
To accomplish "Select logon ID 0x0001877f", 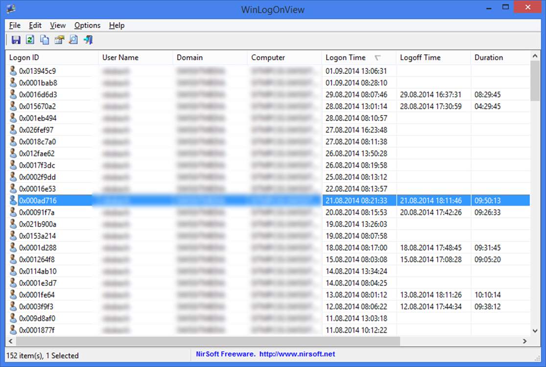I will [x=37, y=330].
